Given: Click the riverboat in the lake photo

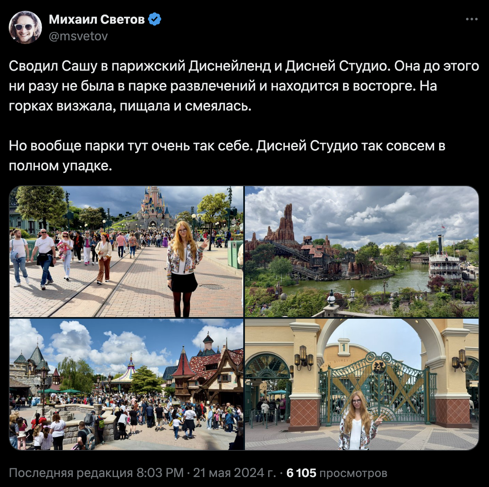Looking at the screenshot, I should 446,262.
